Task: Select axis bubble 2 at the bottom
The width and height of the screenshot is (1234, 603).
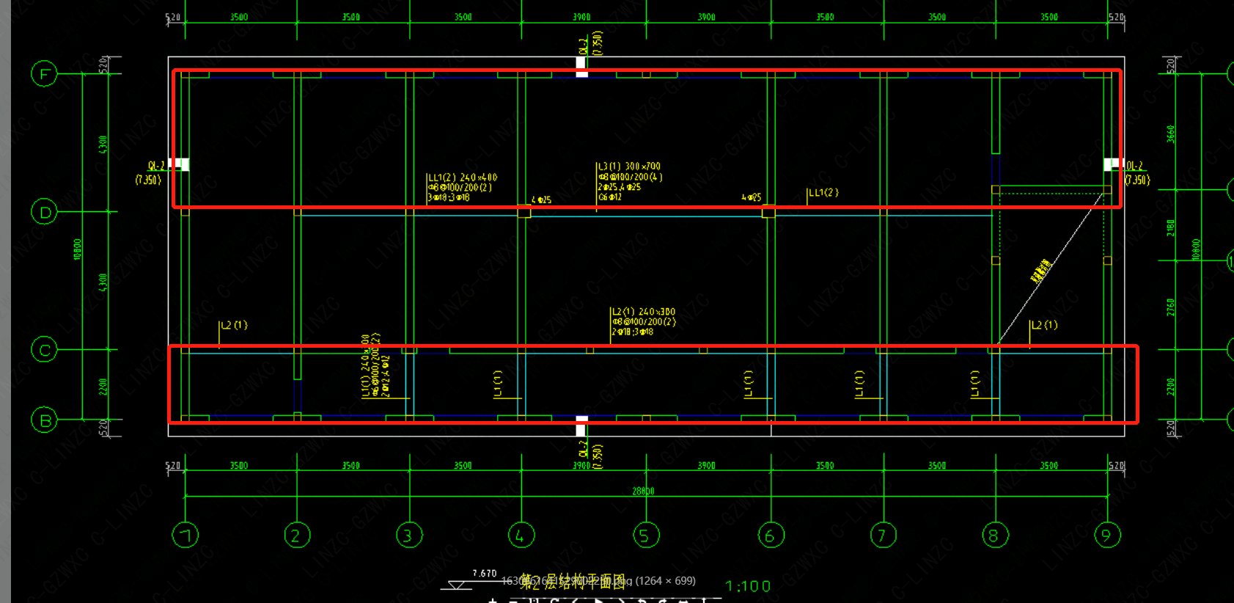Action: click(297, 535)
